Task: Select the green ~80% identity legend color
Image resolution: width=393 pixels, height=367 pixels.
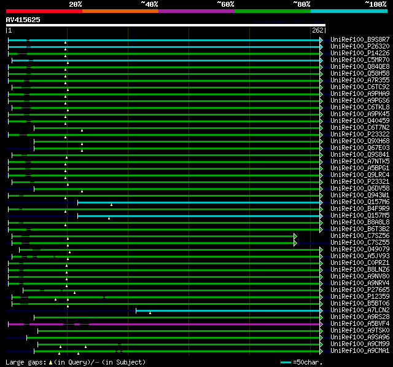Action: pos(272,10)
